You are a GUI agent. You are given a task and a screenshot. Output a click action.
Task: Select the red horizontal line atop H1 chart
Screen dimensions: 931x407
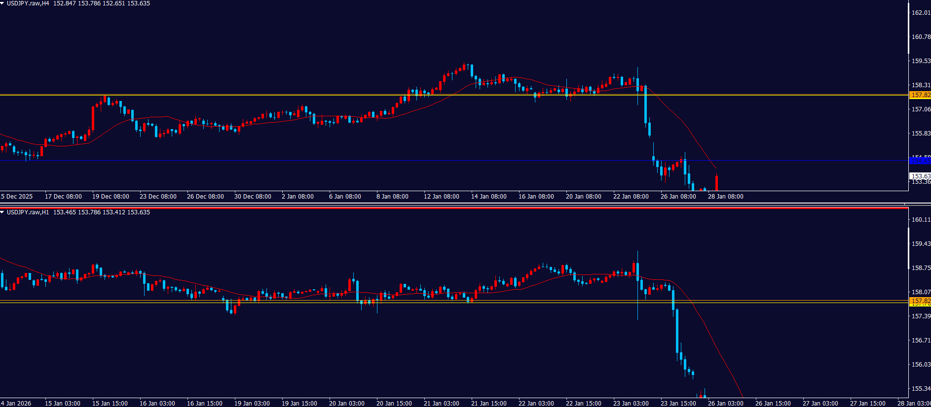444,208
